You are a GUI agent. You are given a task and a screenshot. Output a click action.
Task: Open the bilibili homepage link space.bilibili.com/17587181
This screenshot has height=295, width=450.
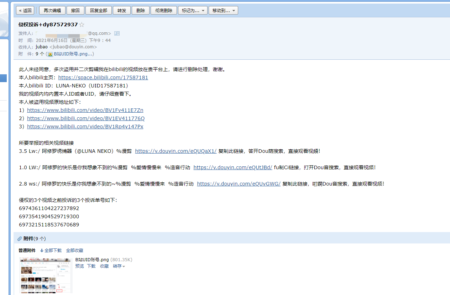(x=103, y=77)
